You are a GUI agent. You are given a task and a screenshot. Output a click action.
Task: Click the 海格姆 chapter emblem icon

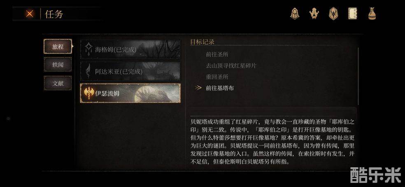[89, 49]
